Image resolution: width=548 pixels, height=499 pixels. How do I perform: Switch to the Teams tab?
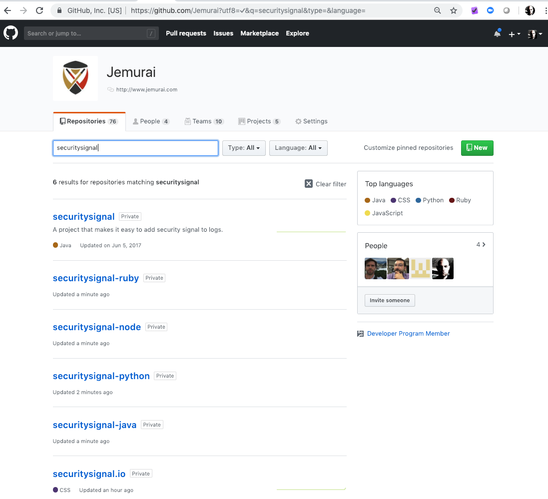click(x=204, y=121)
